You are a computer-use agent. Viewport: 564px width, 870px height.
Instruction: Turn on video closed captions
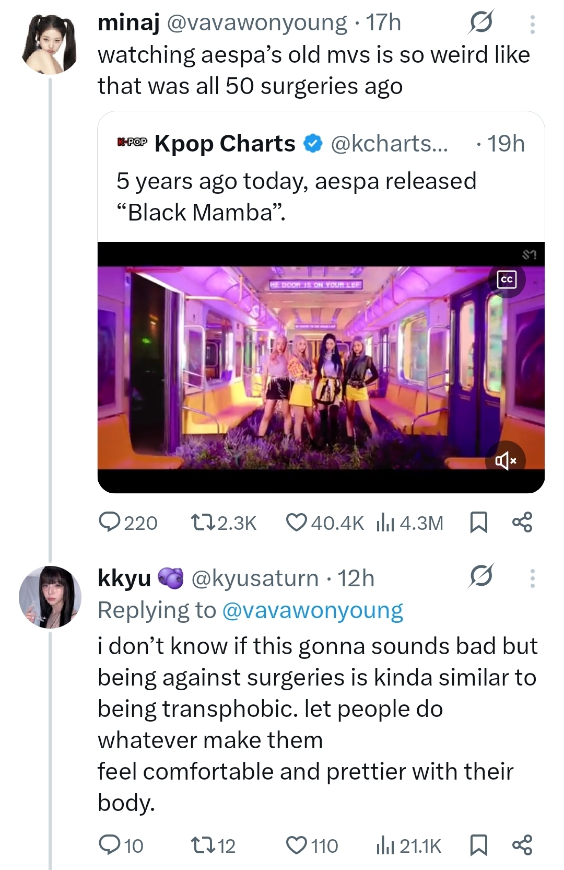click(x=507, y=280)
